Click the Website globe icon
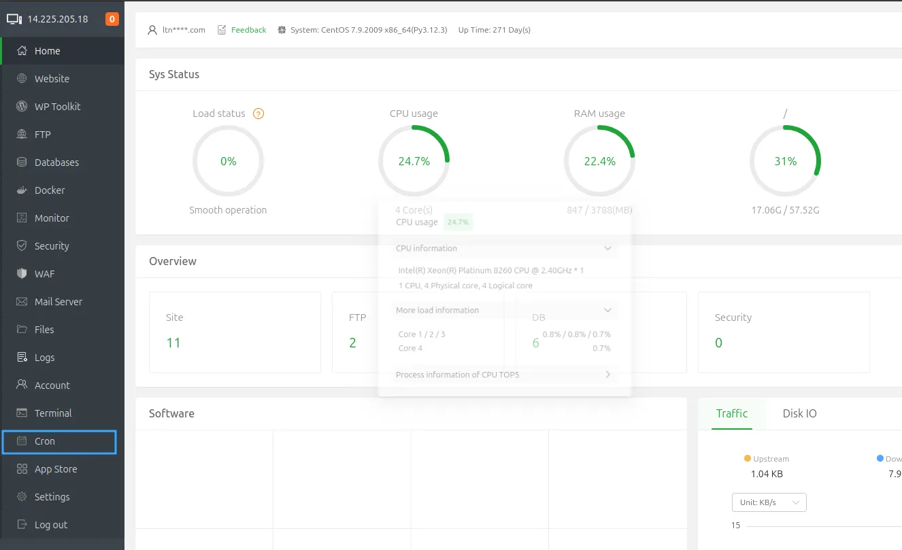 coord(22,79)
